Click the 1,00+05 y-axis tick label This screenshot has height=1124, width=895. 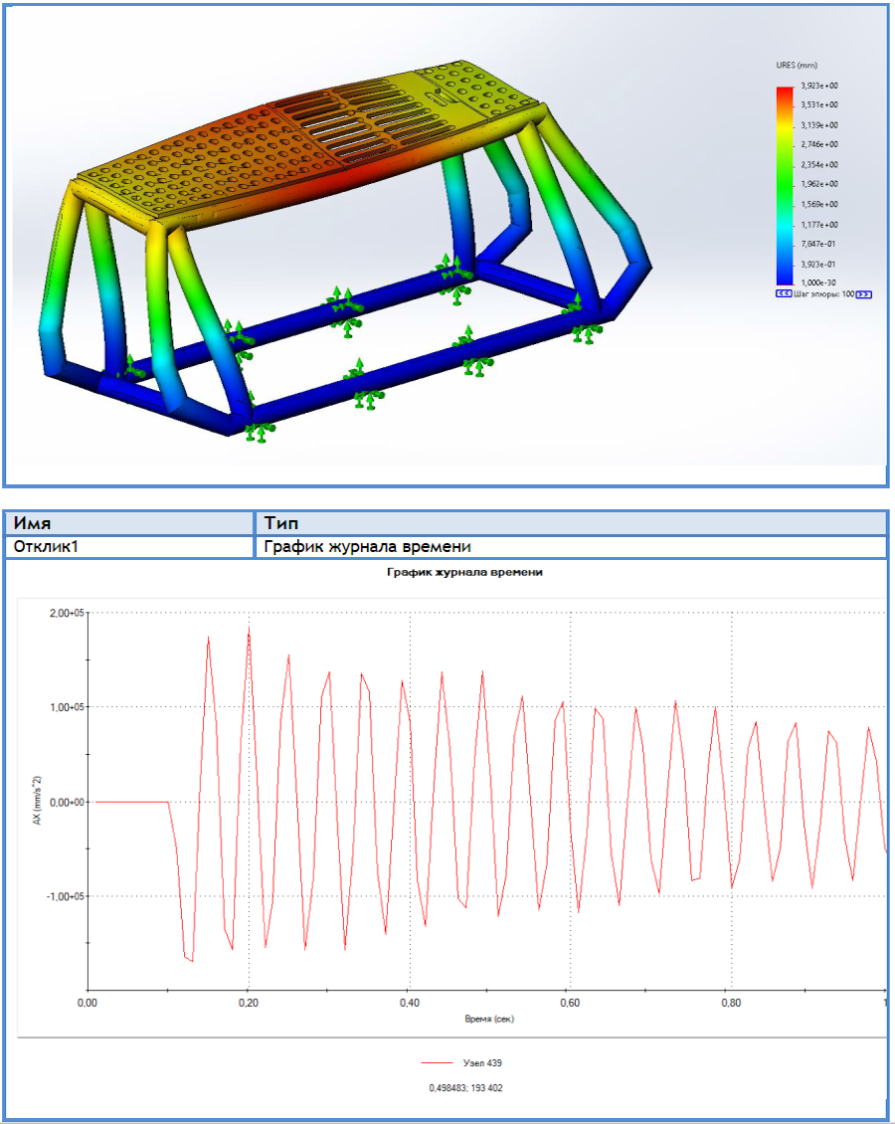67,707
